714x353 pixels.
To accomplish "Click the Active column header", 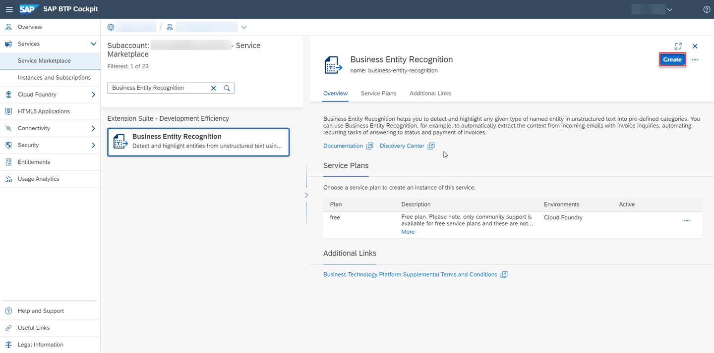I will click(x=627, y=204).
